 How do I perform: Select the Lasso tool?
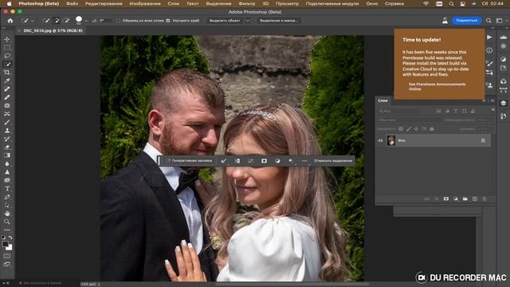[7, 56]
